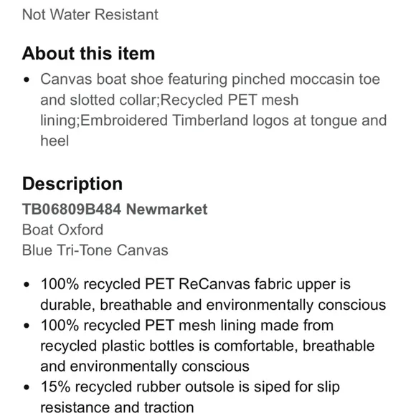Viewport: 416px width, 416px height.
Task: Click 'durable, breathable and environmentally conscious' line
Action: [x=213, y=305]
